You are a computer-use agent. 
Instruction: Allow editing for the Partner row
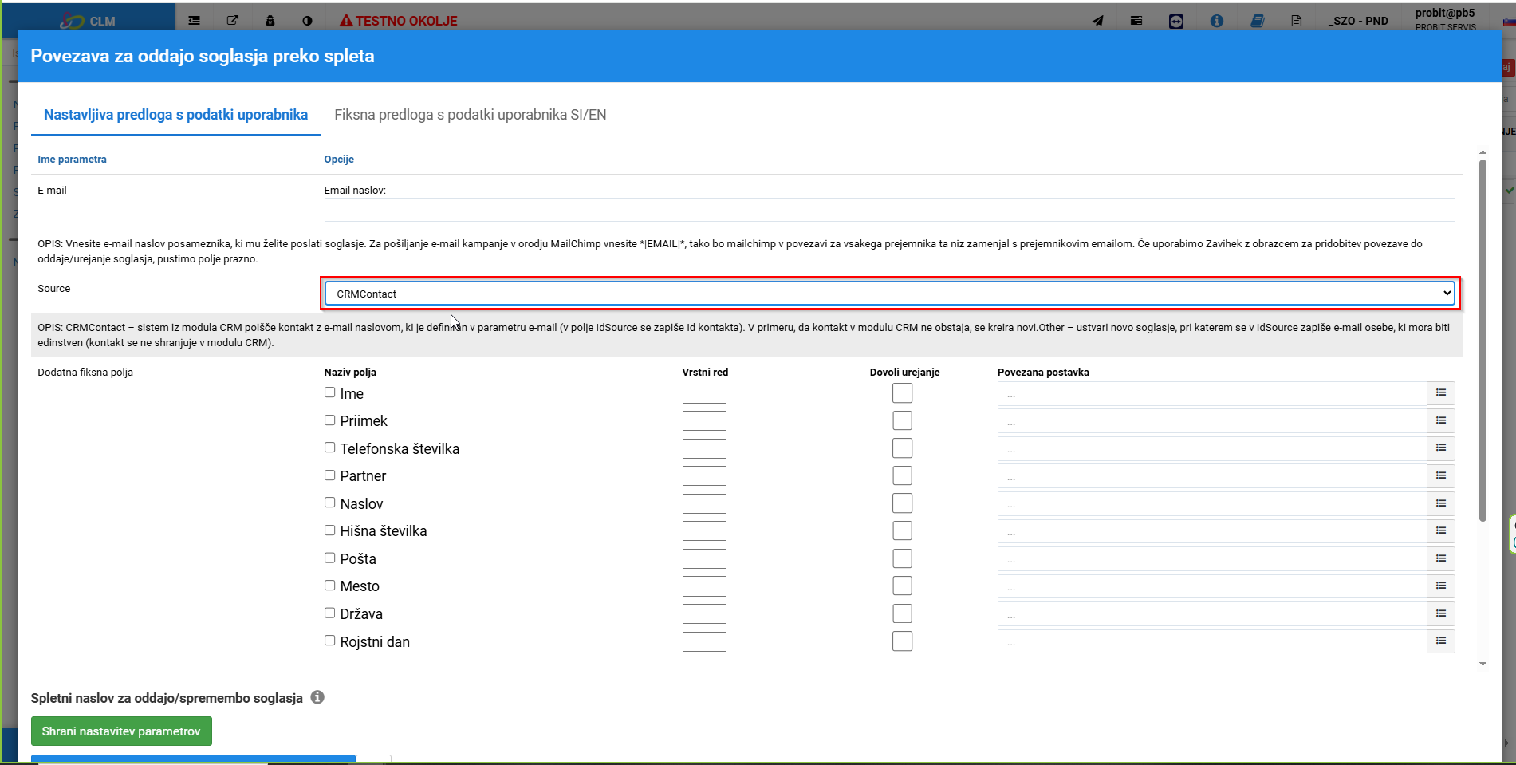[x=902, y=475]
